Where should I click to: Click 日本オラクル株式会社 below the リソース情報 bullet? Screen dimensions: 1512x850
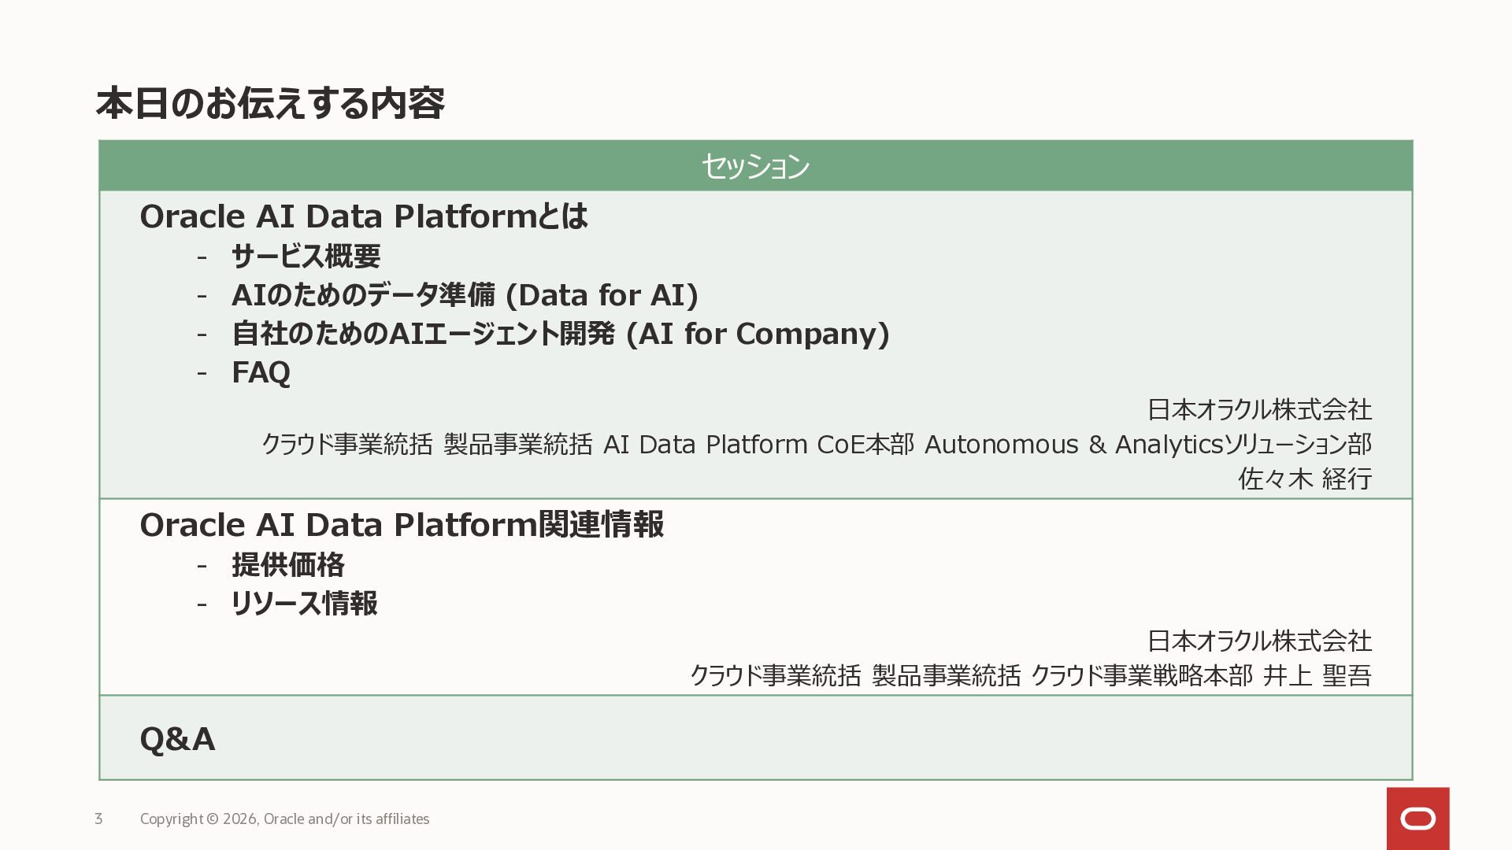pyautogui.click(x=1258, y=641)
